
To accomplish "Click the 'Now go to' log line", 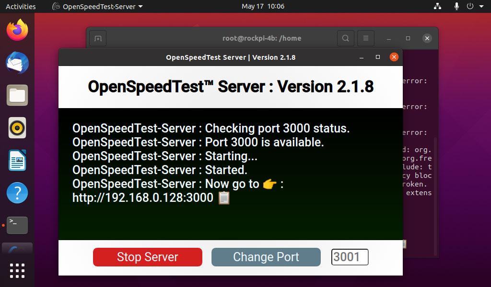I will pos(178,184).
